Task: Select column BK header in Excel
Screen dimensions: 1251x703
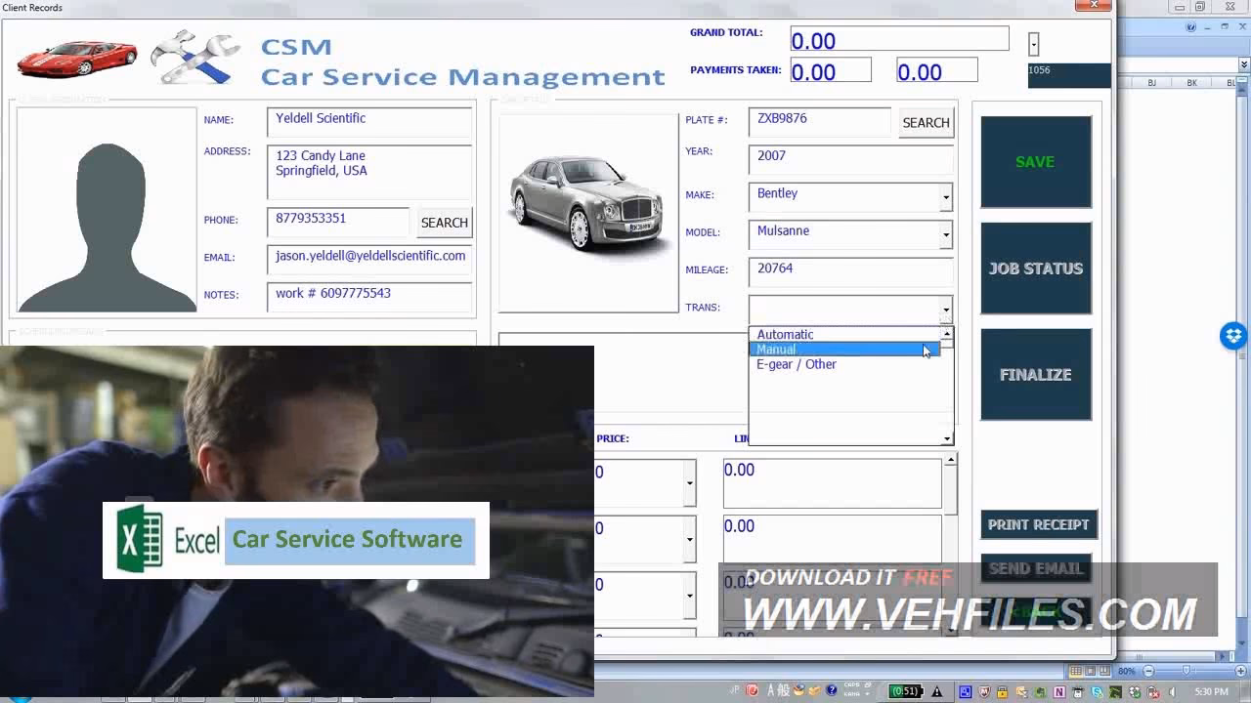Action: click(x=1191, y=83)
